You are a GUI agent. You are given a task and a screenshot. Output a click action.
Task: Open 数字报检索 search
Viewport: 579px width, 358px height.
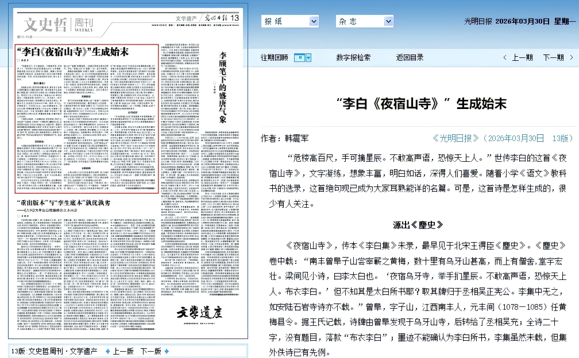(353, 57)
